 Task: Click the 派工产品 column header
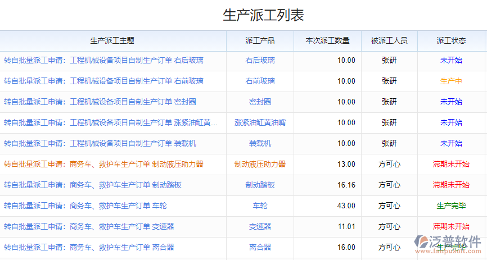pos(260,40)
